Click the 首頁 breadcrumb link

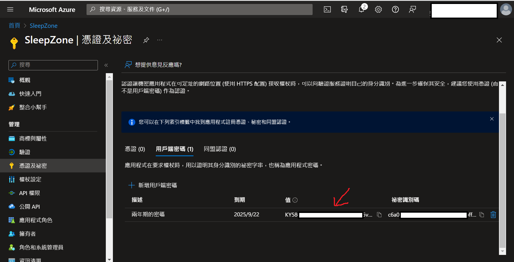click(x=14, y=26)
